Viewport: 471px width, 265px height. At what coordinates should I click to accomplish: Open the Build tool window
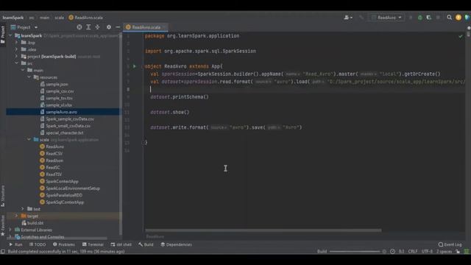pyautogui.click(x=146, y=244)
